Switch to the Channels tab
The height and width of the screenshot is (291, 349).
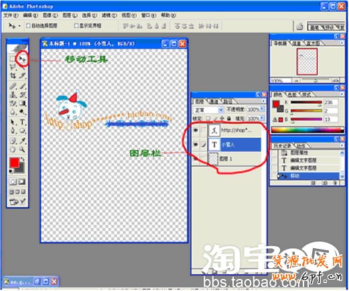tap(214, 102)
